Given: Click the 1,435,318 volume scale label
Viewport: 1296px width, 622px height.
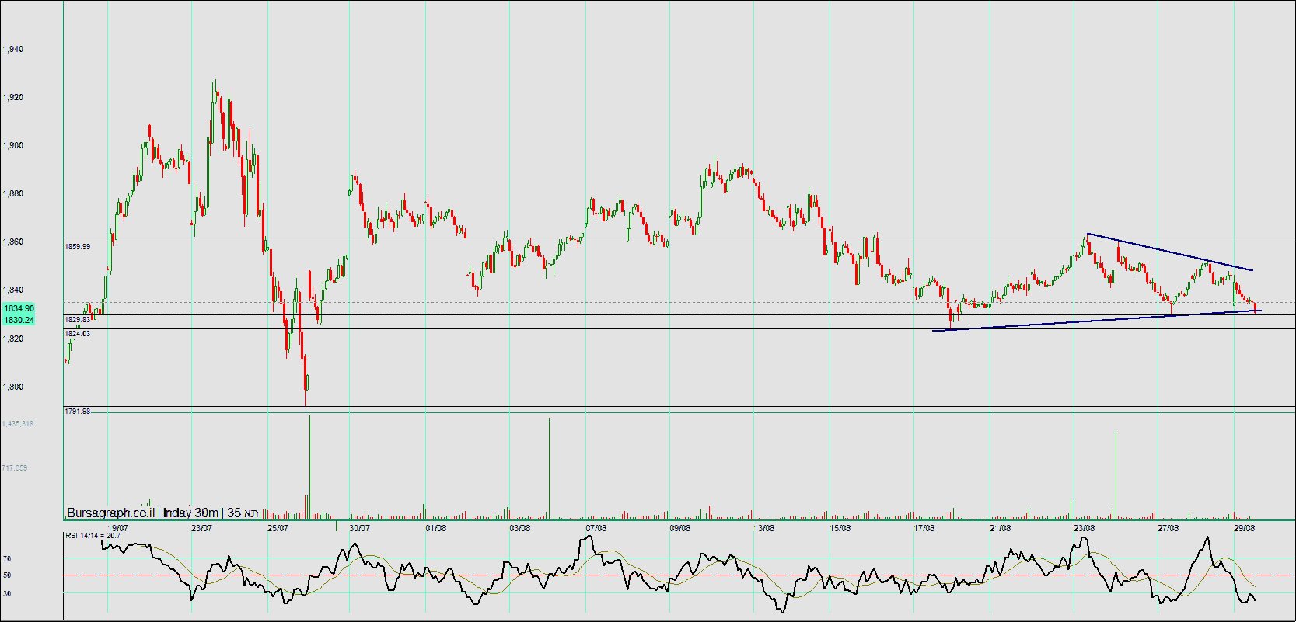Looking at the screenshot, I should pos(18,424).
